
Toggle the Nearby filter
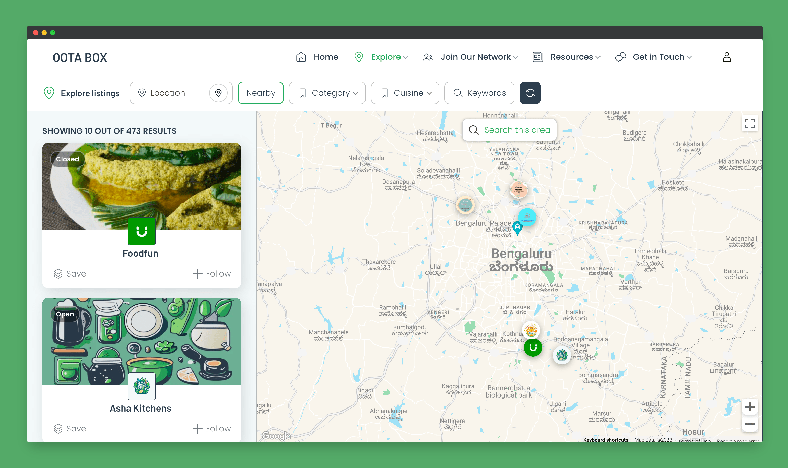pyautogui.click(x=261, y=93)
